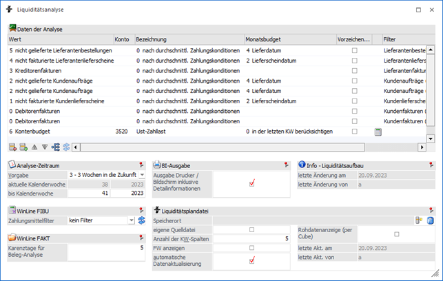This screenshot has width=443, height=281.
Task: Enable Rohdatenanzeige (per Cube) checkbox
Action: click(x=396, y=234)
